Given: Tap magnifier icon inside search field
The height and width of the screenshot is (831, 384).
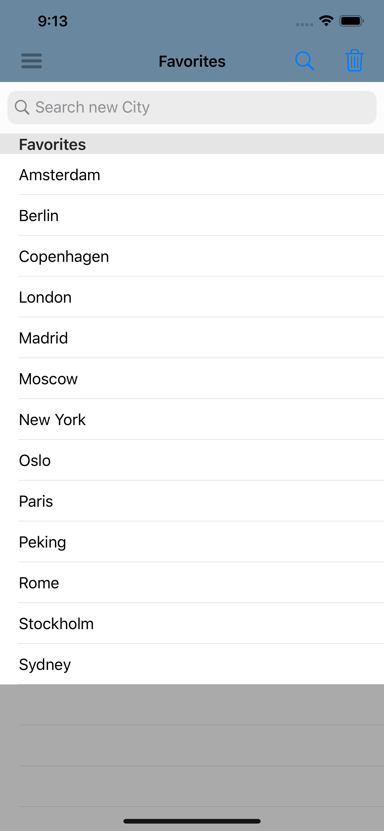Looking at the screenshot, I should [x=22, y=107].
